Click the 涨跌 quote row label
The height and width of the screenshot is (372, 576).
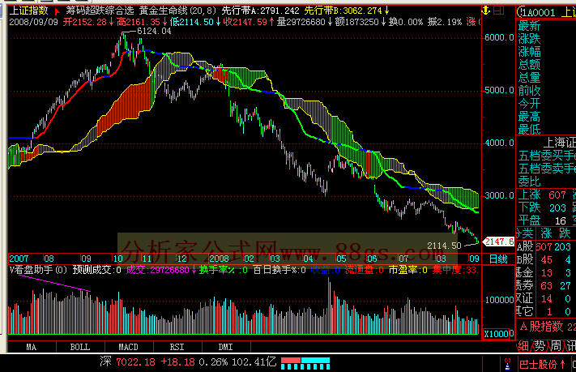coord(529,39)
